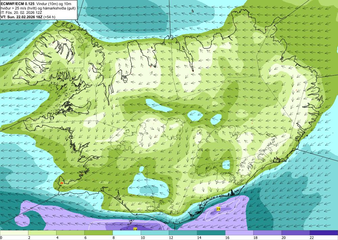
Task: Click the '22' scale label
Action: (312, 238)
